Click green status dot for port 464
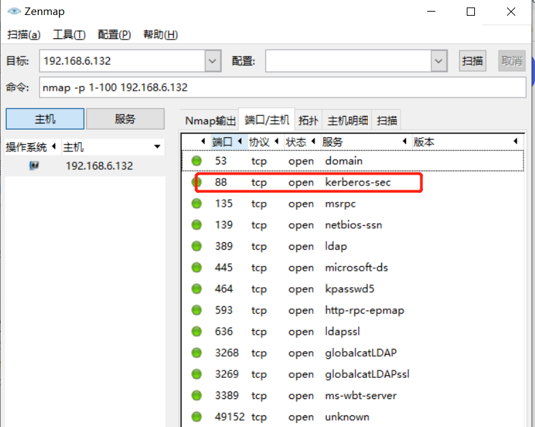The image size is (535, 427). (197, 289)
